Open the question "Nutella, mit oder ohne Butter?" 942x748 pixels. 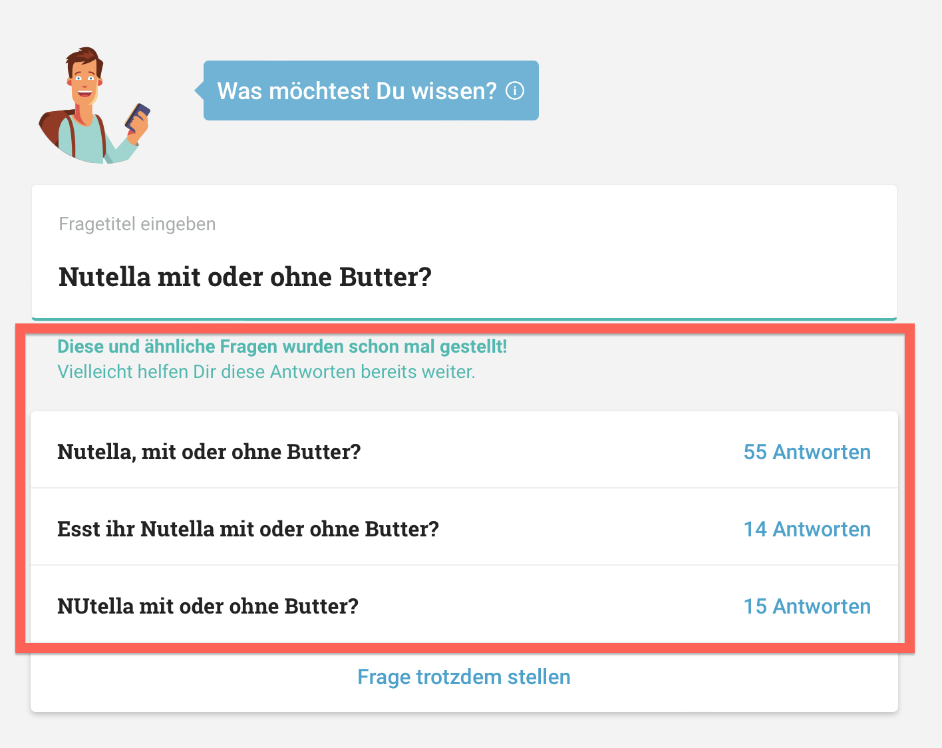click(209, 452)
